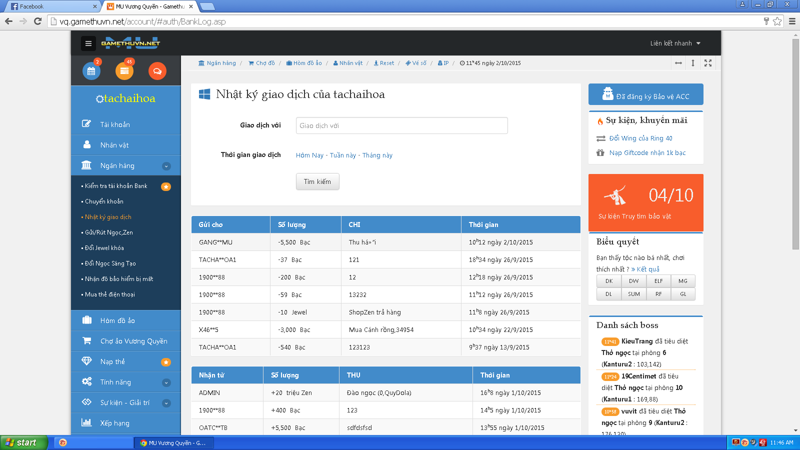Open the red chat bubble icon
This screenshot has height=450, width=800.
(x=157, y=71)
